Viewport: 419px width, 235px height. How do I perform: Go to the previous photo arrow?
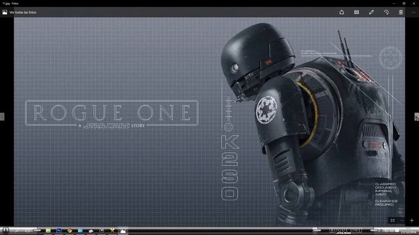2,117
